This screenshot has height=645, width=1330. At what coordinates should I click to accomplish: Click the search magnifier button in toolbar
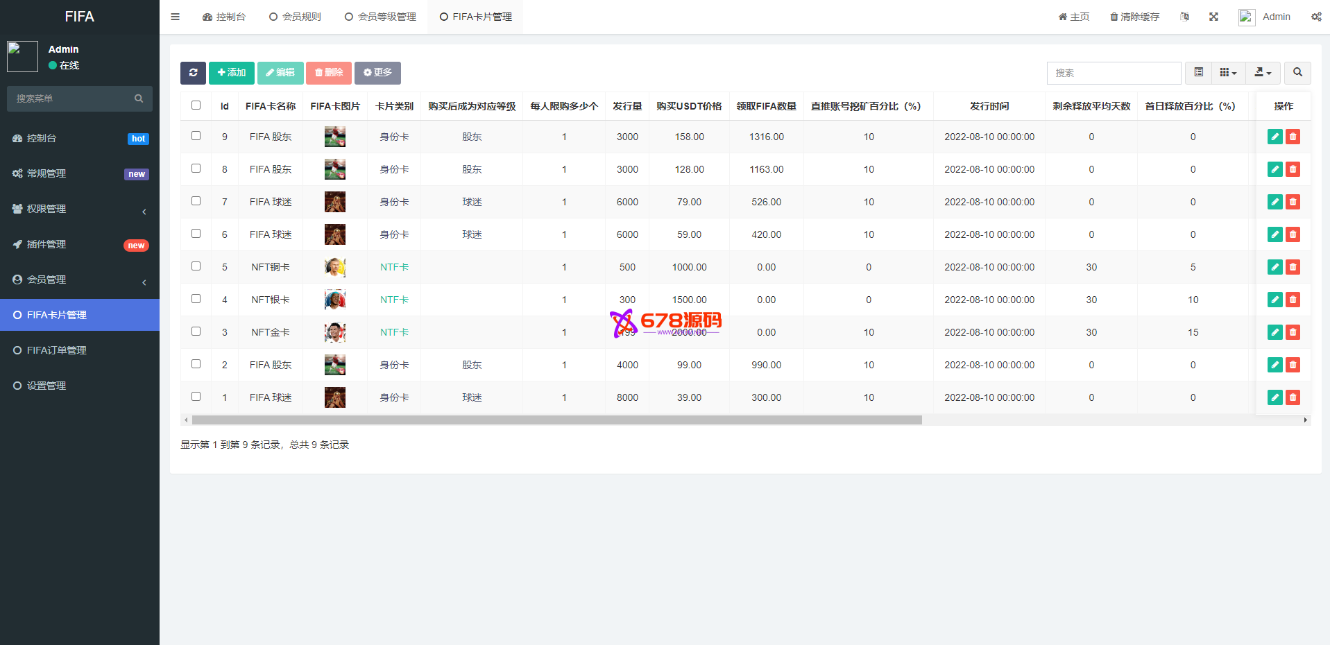[1297, 73]
